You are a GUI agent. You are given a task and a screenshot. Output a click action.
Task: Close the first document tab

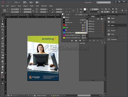[x=31, y=15]
